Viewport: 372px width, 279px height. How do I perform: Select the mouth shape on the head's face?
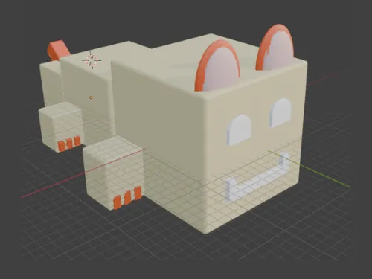click(x=257, y=177)
